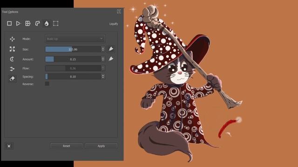Click the Tool Options panel title
This screenshot has height=167, width=298.
(x=10, y=12)
